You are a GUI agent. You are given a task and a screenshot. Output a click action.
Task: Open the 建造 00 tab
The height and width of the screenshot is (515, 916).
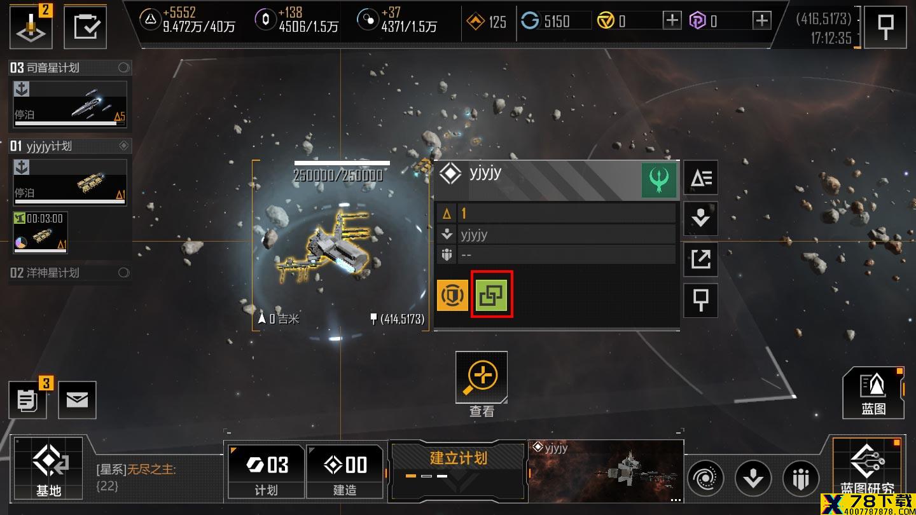click(x=345, y=471)
